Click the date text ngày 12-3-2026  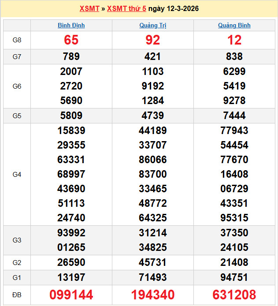click(173, 9)
